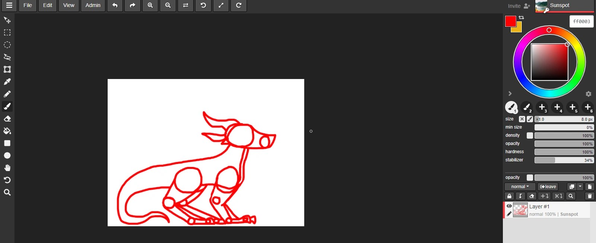This screenshot has height=243, width=596.
Task: Click the duplicate layer icon
Action: (572, 187)
